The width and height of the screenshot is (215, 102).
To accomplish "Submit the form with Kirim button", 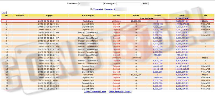I will point(145,3).
